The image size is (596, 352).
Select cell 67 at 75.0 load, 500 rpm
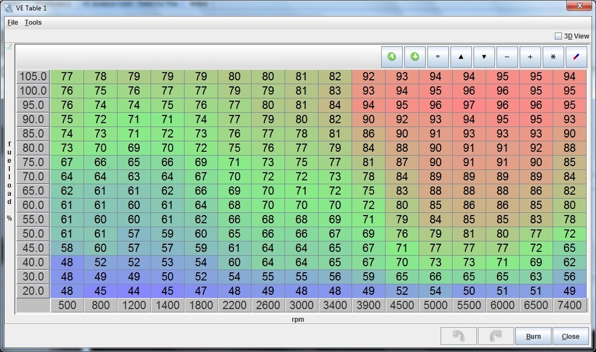pyautogui.click(x=67, y=162)
